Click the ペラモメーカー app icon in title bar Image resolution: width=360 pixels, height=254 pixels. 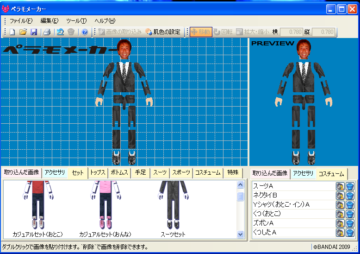5,9
